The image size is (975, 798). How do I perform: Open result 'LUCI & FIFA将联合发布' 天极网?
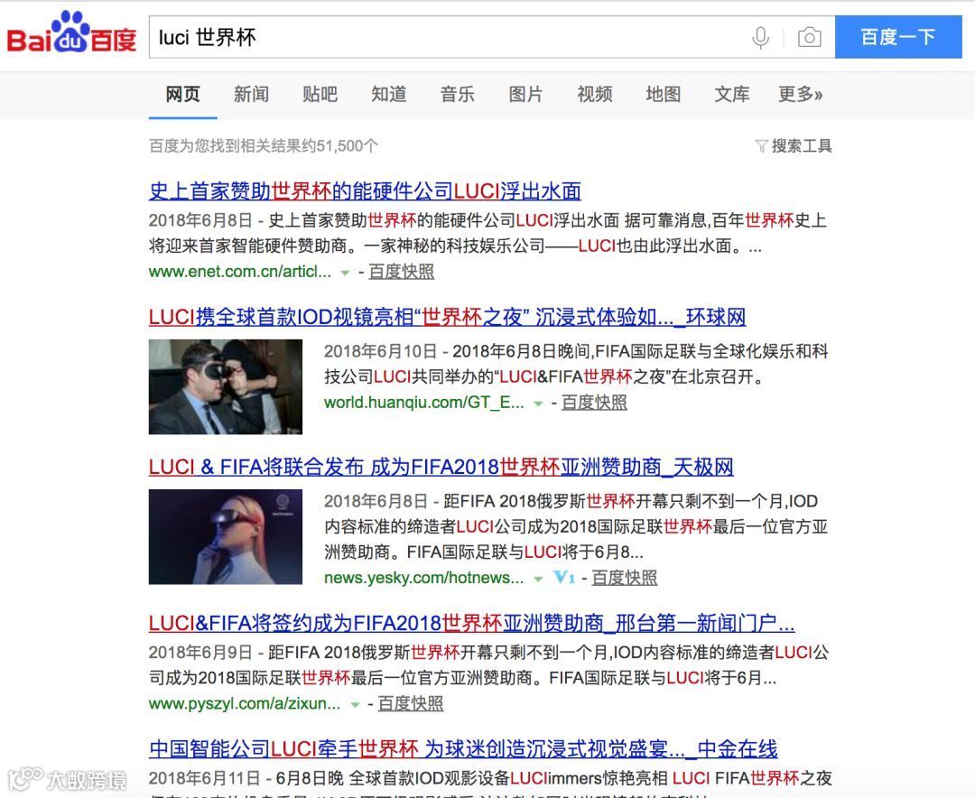coord(441,467)
